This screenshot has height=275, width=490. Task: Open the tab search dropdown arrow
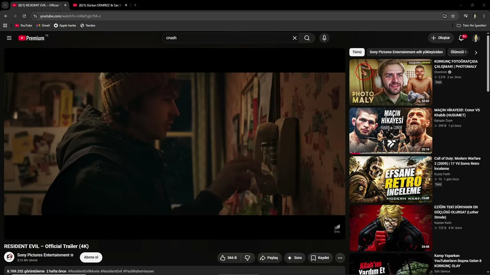pos(5,5)
